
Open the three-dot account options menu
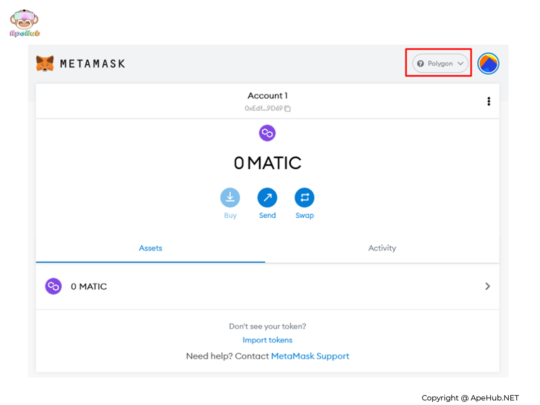click(x=489, y=101)
